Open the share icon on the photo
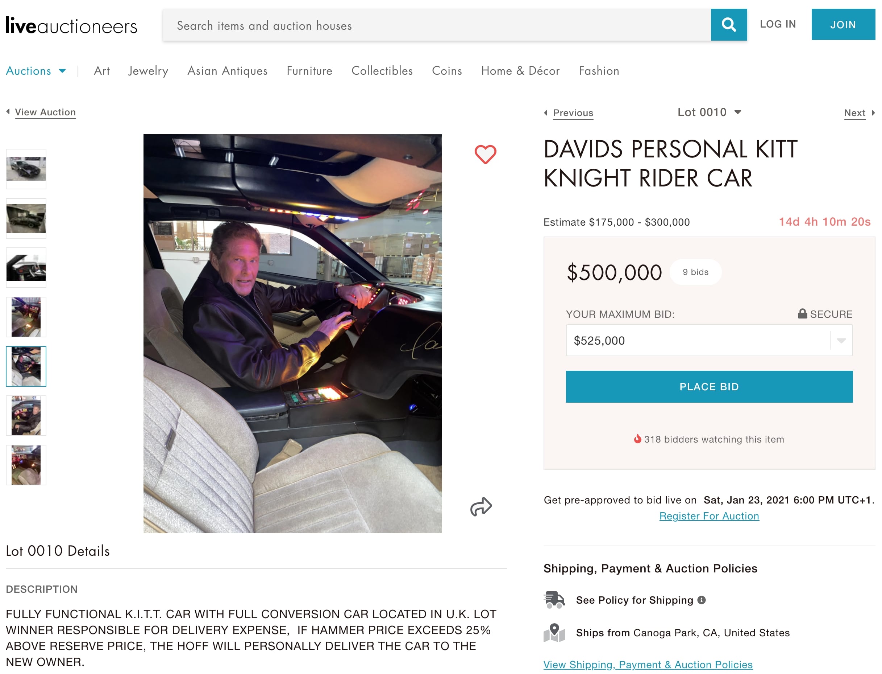Screen dimensions: 882x674 click(482, 507)
